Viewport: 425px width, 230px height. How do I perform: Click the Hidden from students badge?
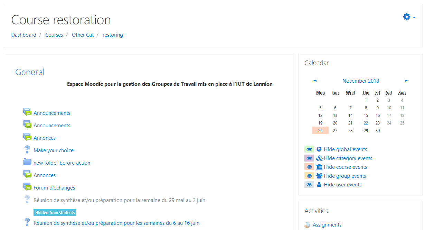55,213
